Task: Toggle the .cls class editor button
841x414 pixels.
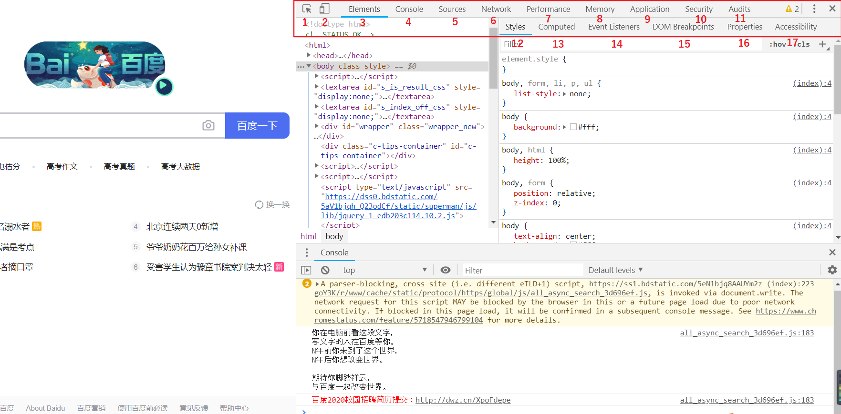Action: pos(802,44)
